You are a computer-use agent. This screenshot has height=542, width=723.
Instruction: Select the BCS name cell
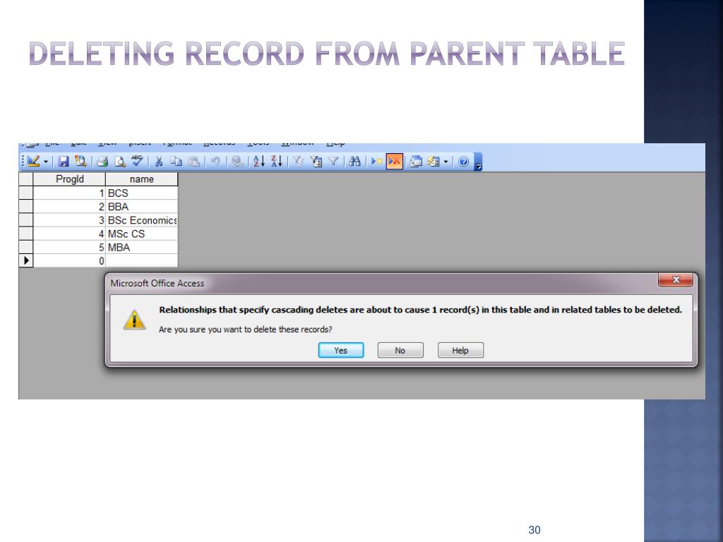pos(141,193)
